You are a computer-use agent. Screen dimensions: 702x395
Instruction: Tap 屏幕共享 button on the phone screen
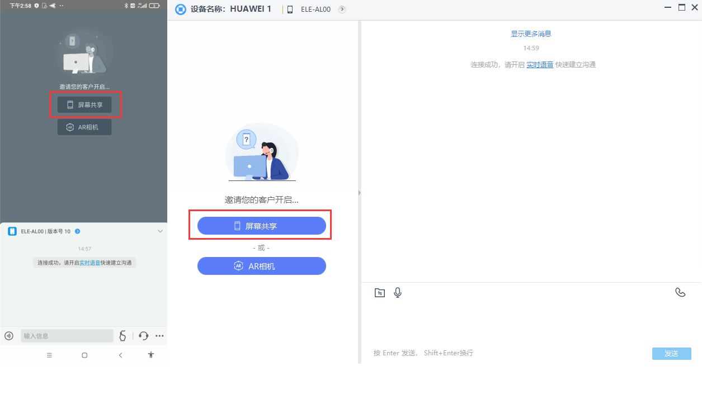coord(84,104)
